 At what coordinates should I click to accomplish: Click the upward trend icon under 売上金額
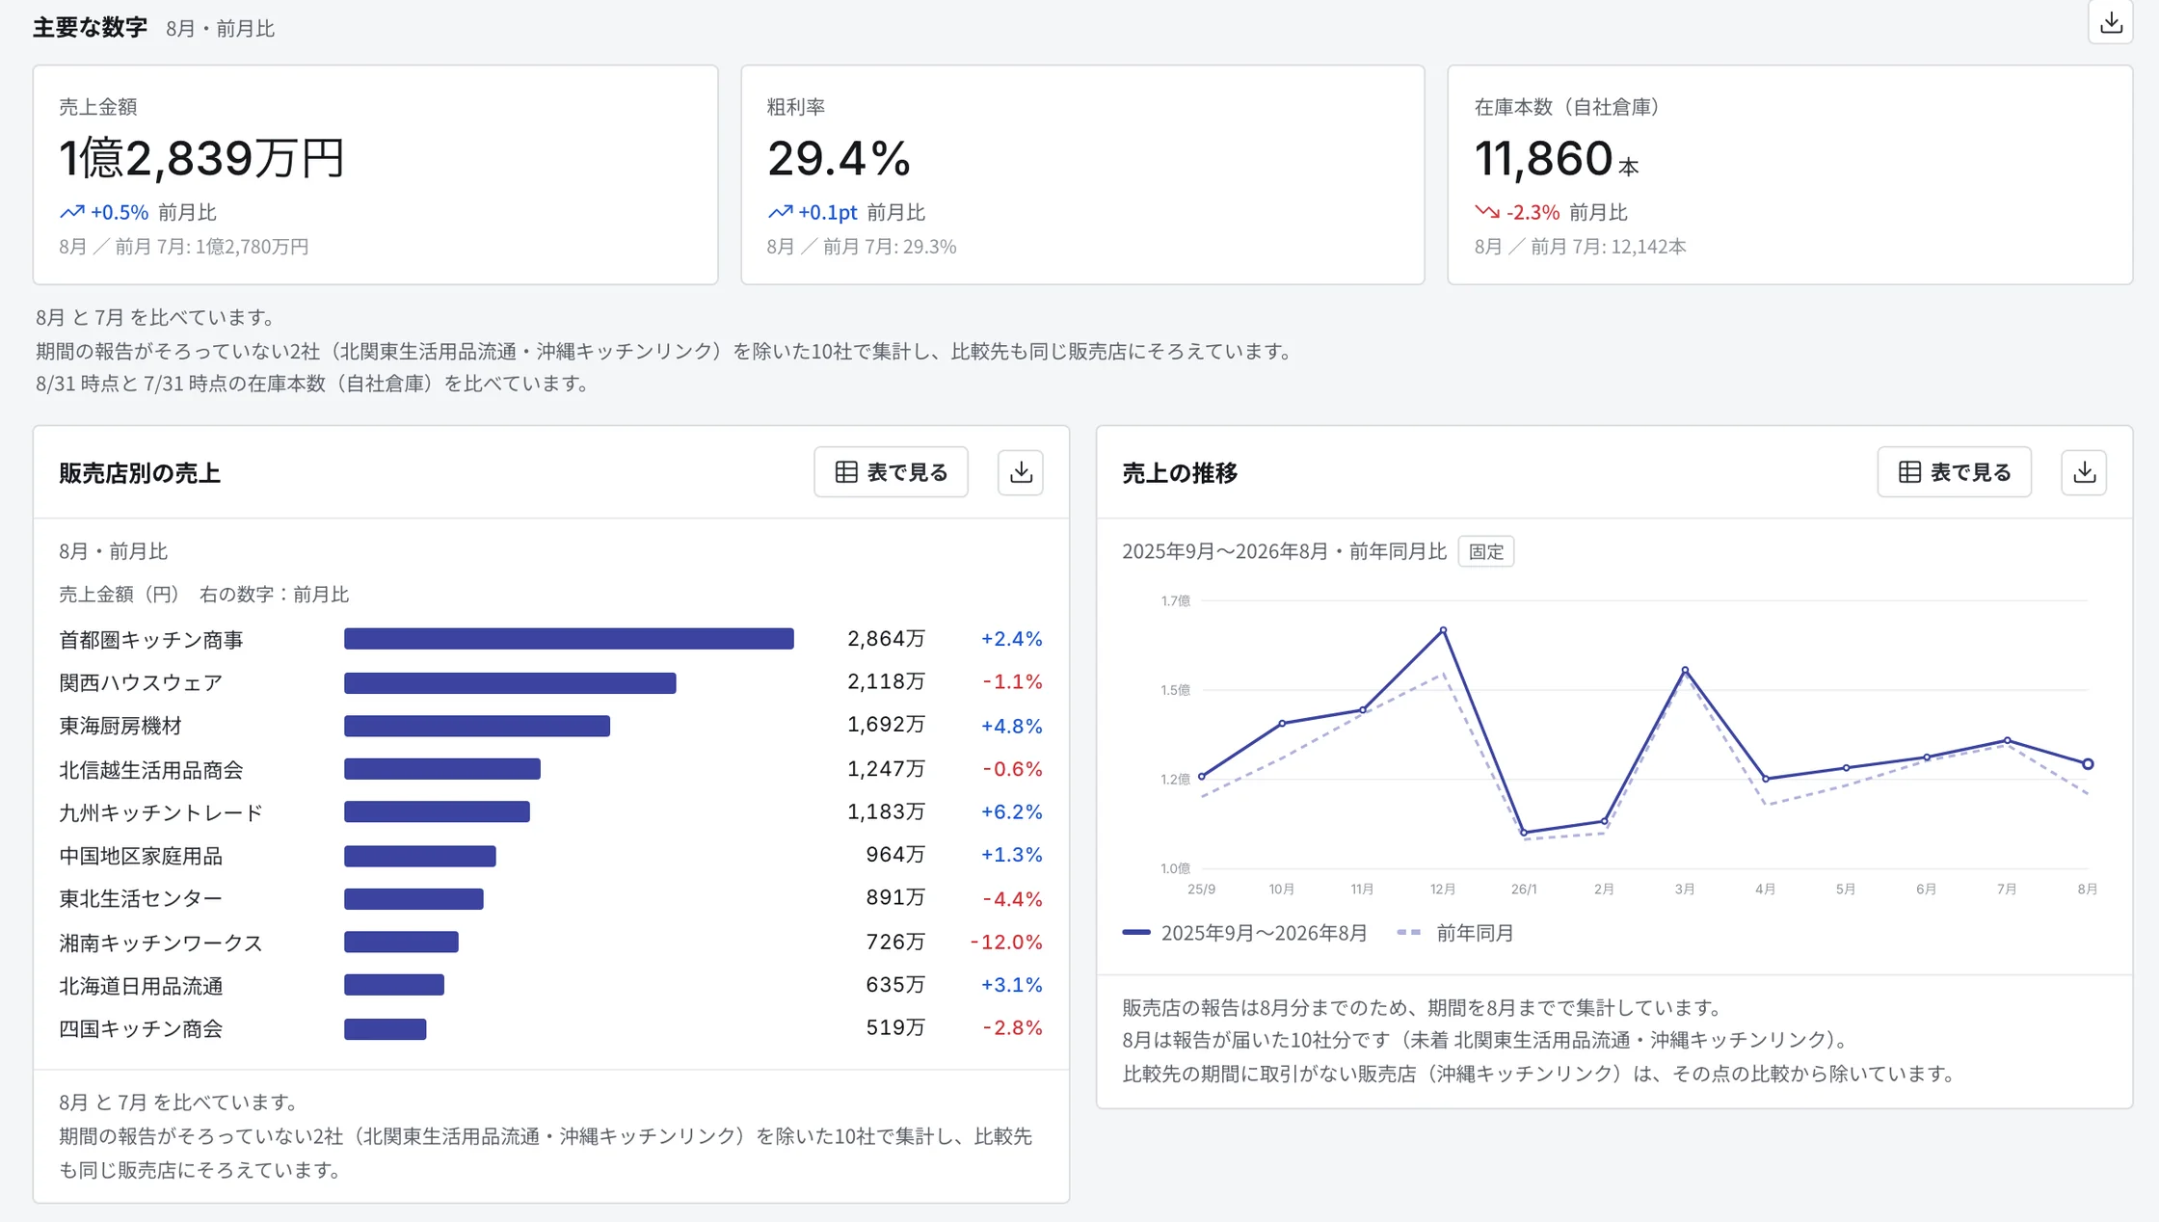72,212
